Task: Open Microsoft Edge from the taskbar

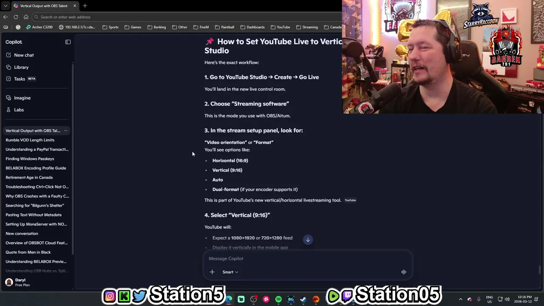Action: tap(229, 299)
